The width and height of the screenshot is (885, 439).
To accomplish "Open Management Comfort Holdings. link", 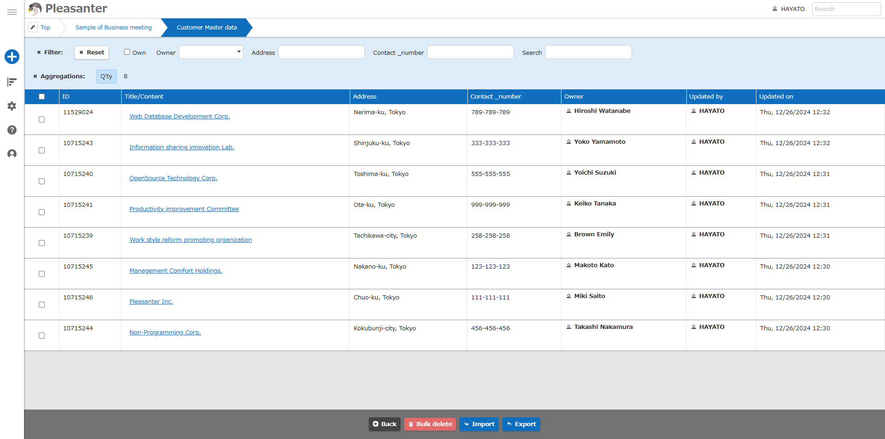I will [176, 271].
